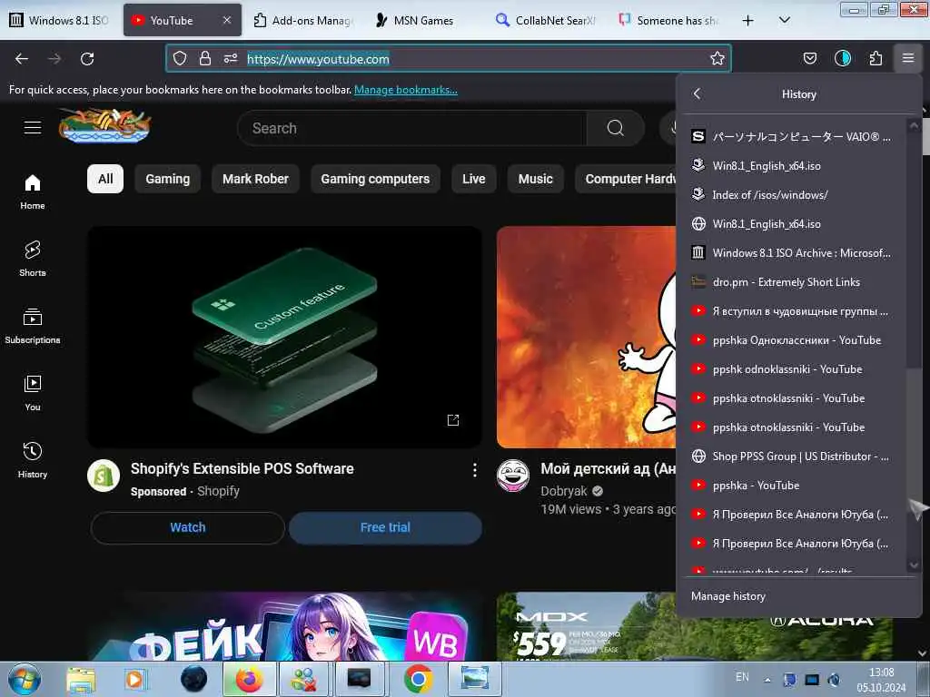Switch to the Windows 8.1 ISO tab
Image resolution: width=930 pixels, height=697 pixels.
(x=61, y=20)
